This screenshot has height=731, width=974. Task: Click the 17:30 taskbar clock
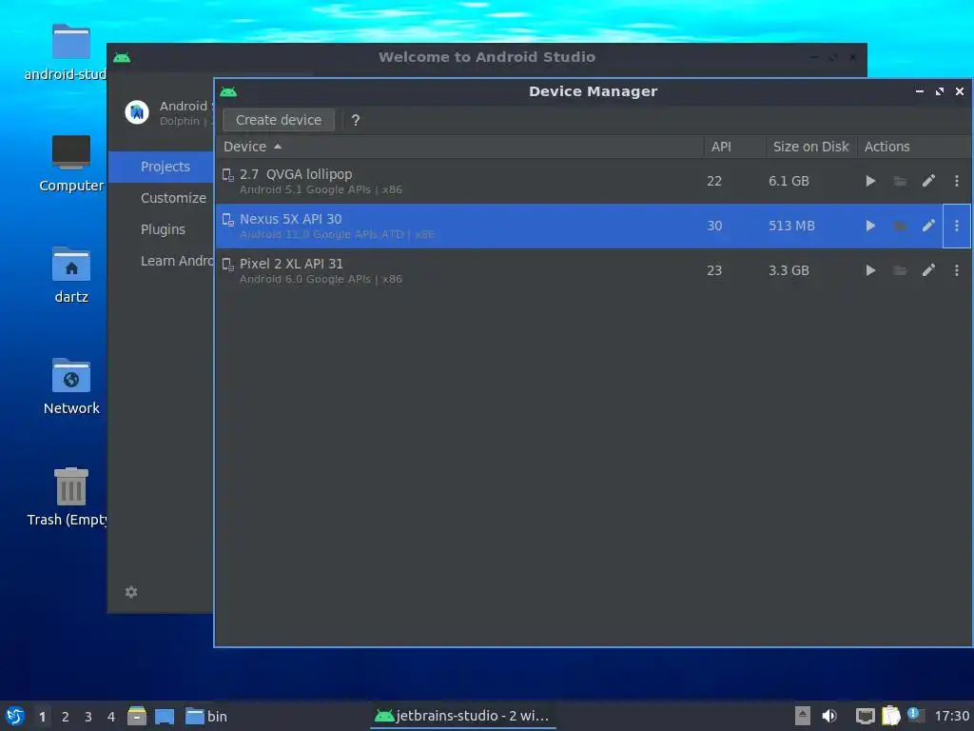tap(951, 717)
